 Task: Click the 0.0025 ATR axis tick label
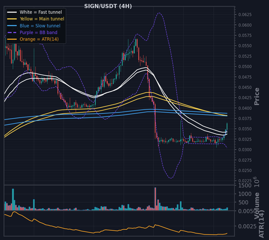247,226
